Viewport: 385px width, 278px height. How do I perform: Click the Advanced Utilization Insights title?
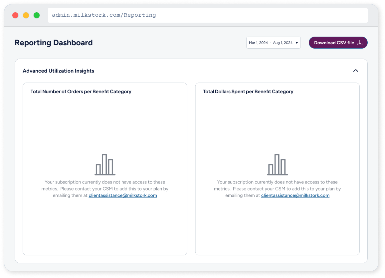59,71
